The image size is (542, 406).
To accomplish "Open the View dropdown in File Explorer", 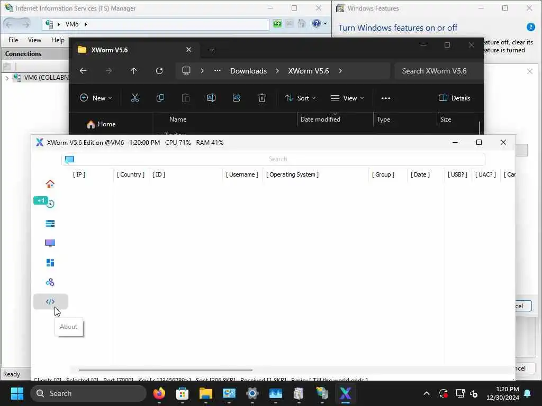I will tap(347, 98).
